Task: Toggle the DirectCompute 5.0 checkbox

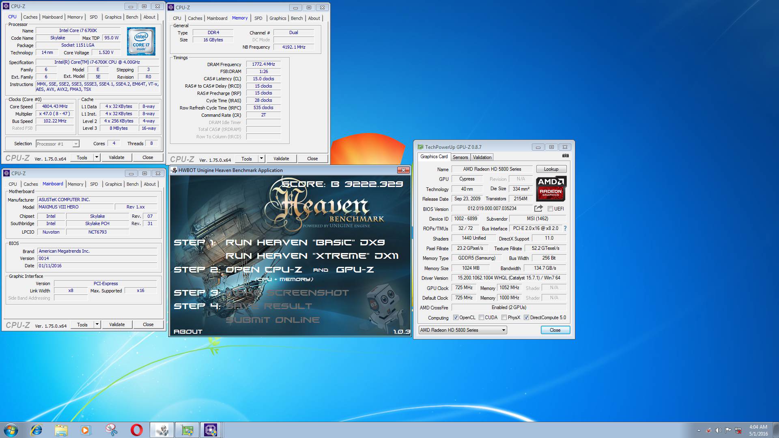Action: pyautogui.click(x=526, y=318)
